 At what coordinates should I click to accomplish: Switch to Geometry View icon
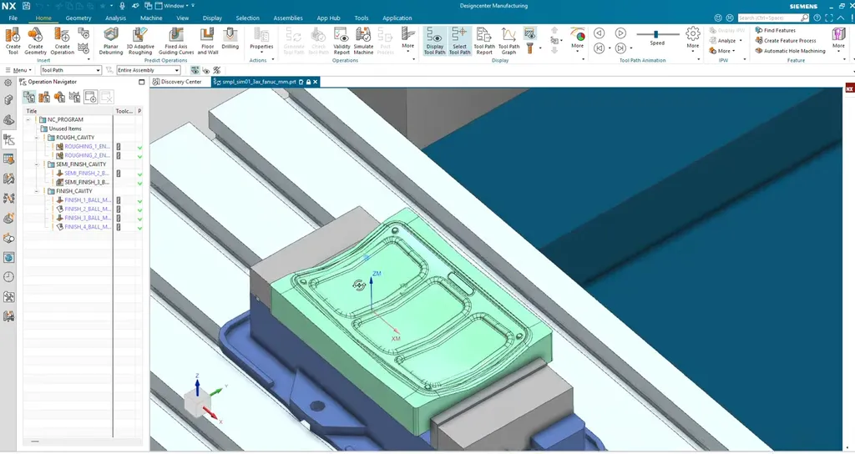(59, 97)
